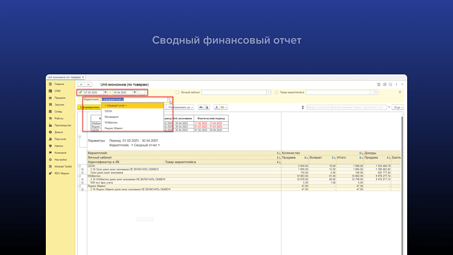Select Сводный отчет in the dropdown list
The height and width of the screenshot is (255, 453).
click(x=133, y=105)
